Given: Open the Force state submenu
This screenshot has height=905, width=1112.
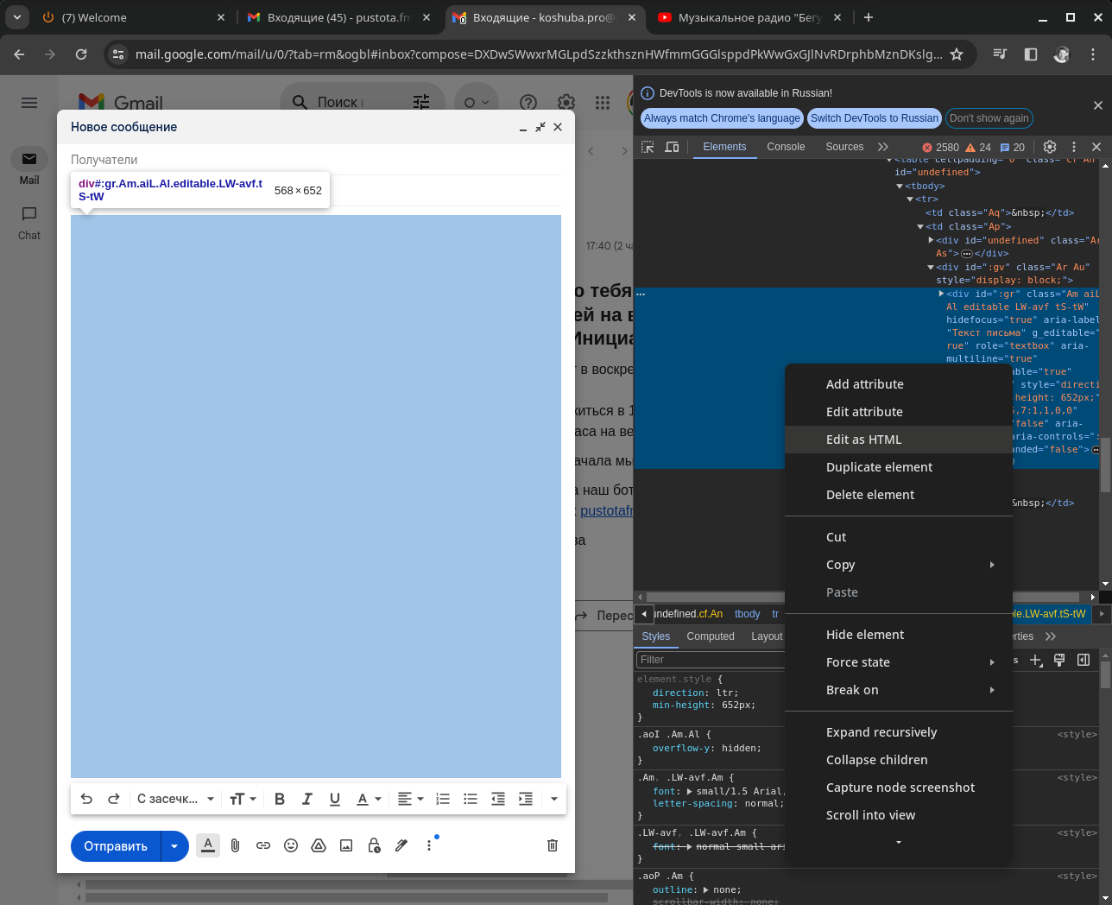Looking at the screenshot, I should click(x=898, y=662).
